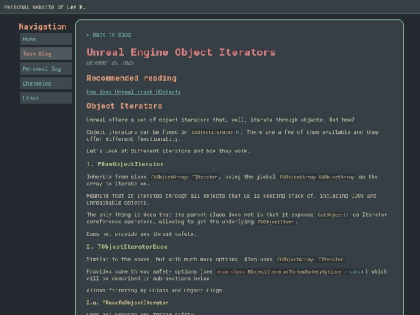Click the 'FUObjectItem*' inline code

pyautogui.click(x=276, y=222)
